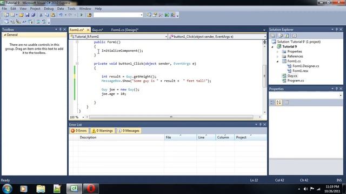The width and height of the screenshot is (346, 194).
Task: Click the Open File folder icon
Action: point(21,15)
